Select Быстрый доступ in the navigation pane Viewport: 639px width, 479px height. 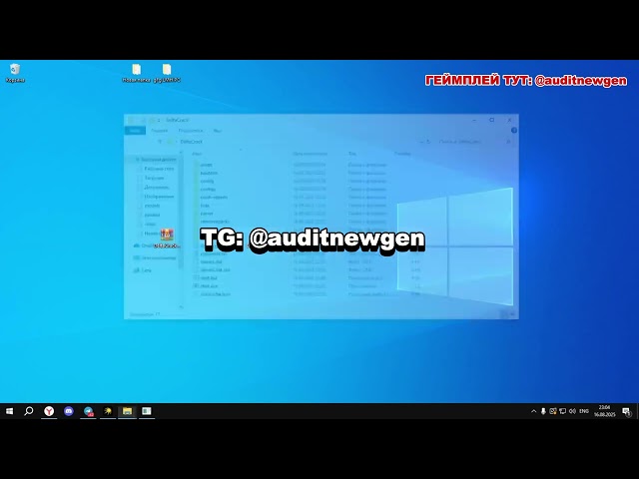point(158,160)
